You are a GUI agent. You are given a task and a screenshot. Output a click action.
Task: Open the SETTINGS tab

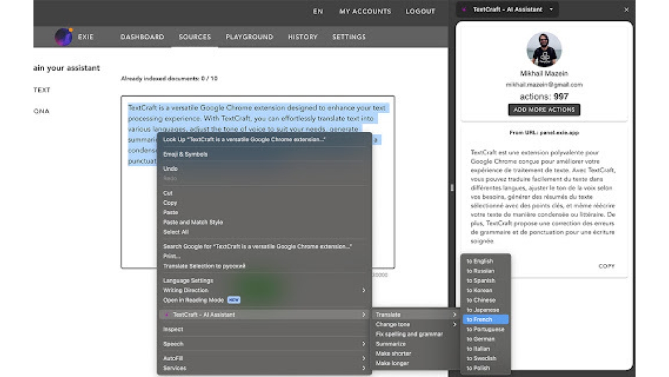tap(349, 37)
